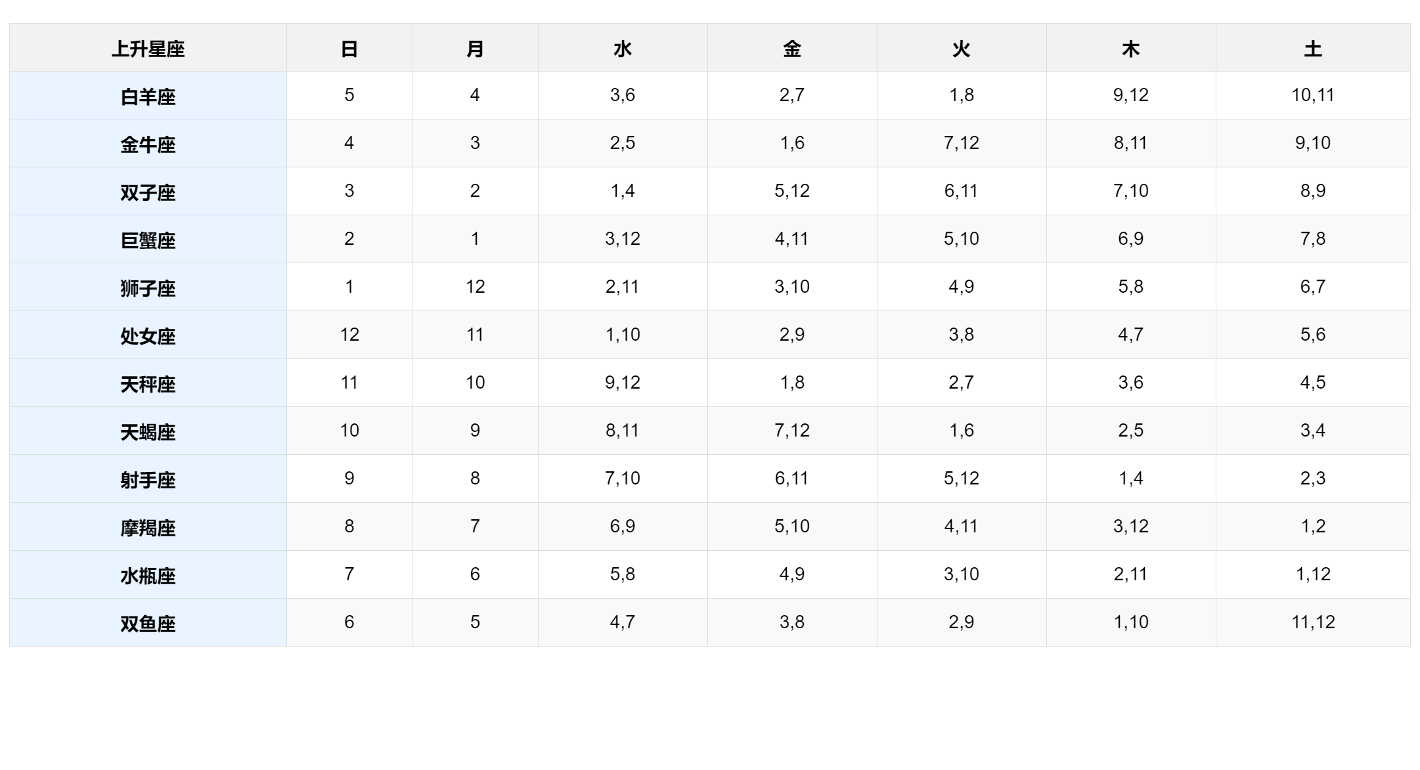The height and width of the screenshot is (770, 1420).
Task: Select the 火 column header
Action: pos(962,48)
